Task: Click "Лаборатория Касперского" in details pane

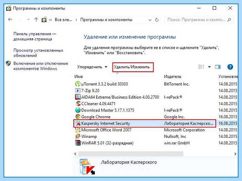Action: tap(129, 162)
